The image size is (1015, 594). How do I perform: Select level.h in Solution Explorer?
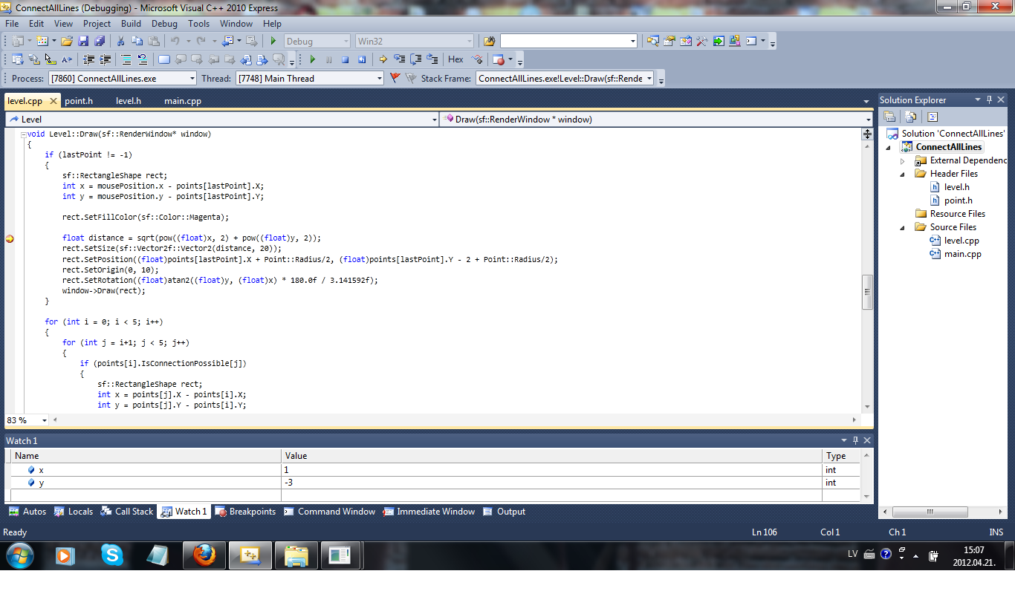point(956,187)
